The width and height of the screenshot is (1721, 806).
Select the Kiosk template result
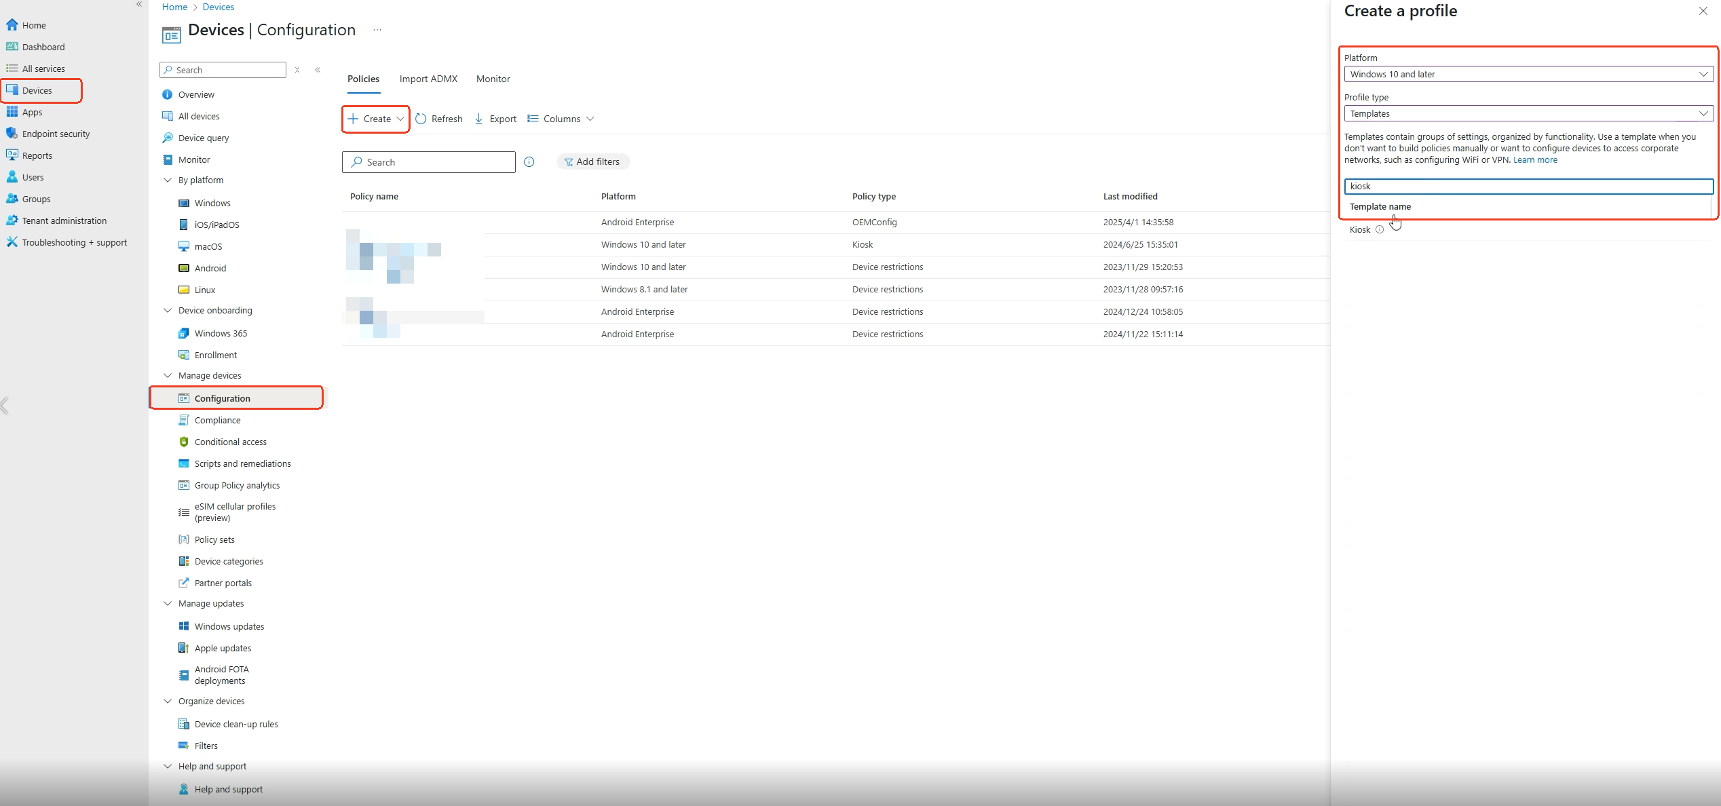(x=1360, y=229)
